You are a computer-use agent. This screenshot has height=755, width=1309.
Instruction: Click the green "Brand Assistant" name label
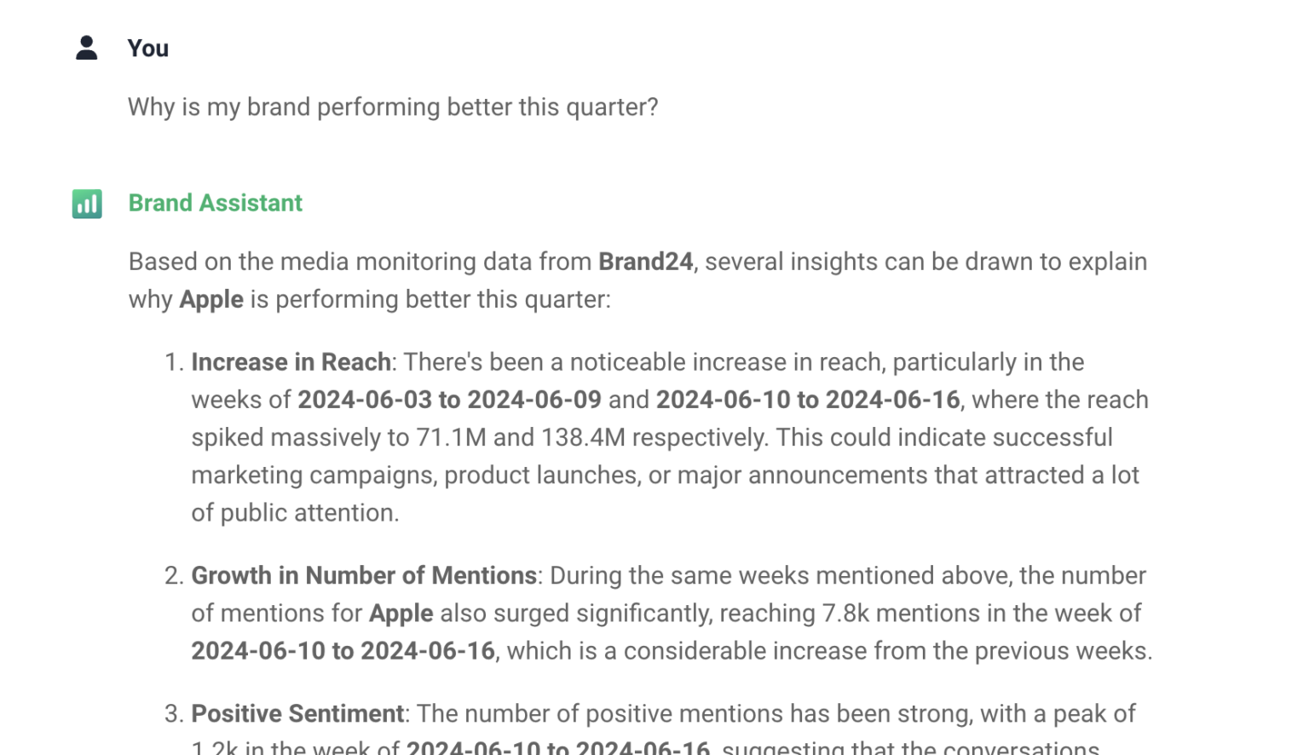[215, 203]
